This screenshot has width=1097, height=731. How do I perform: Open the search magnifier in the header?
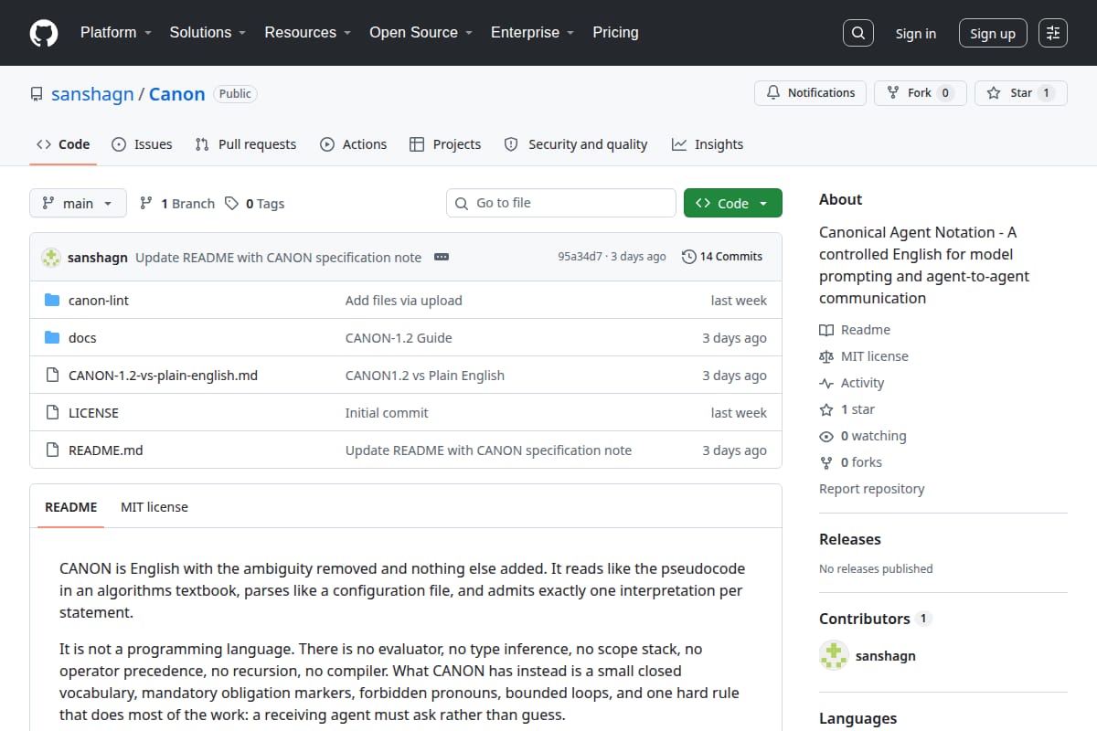[x=857, y=33]
